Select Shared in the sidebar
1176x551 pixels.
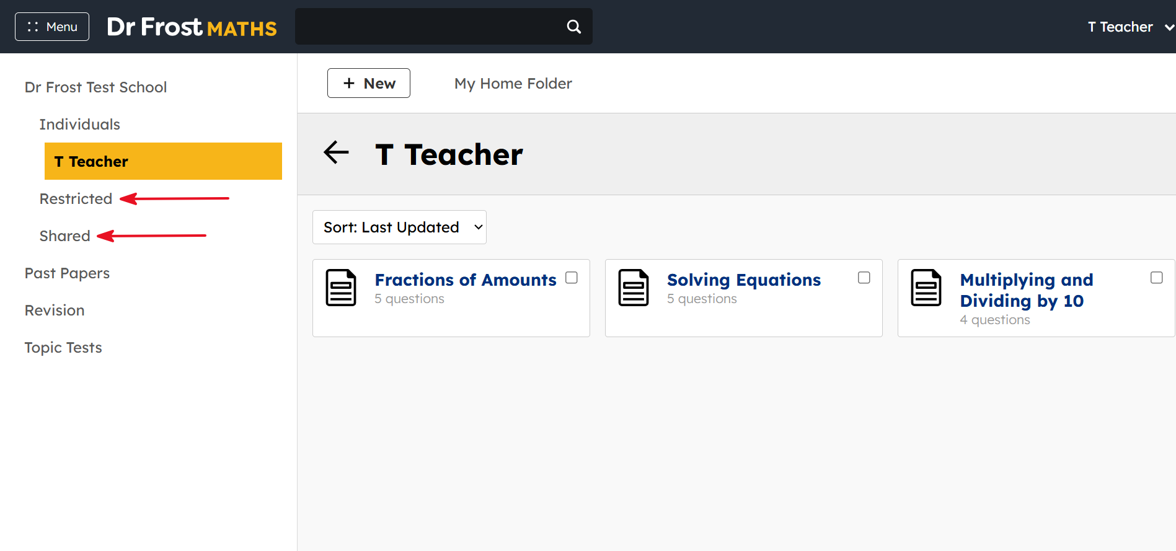click(65, 236)
